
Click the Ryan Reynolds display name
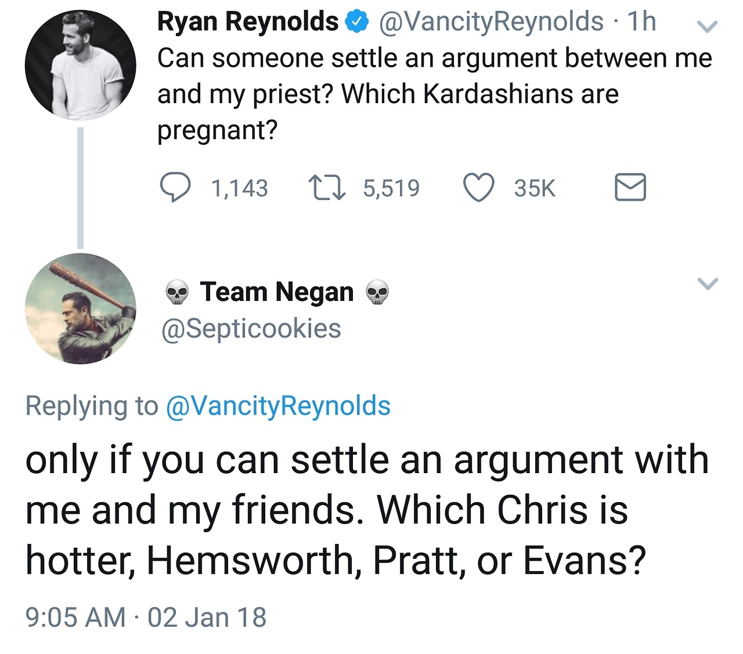(x=248, y=22)
